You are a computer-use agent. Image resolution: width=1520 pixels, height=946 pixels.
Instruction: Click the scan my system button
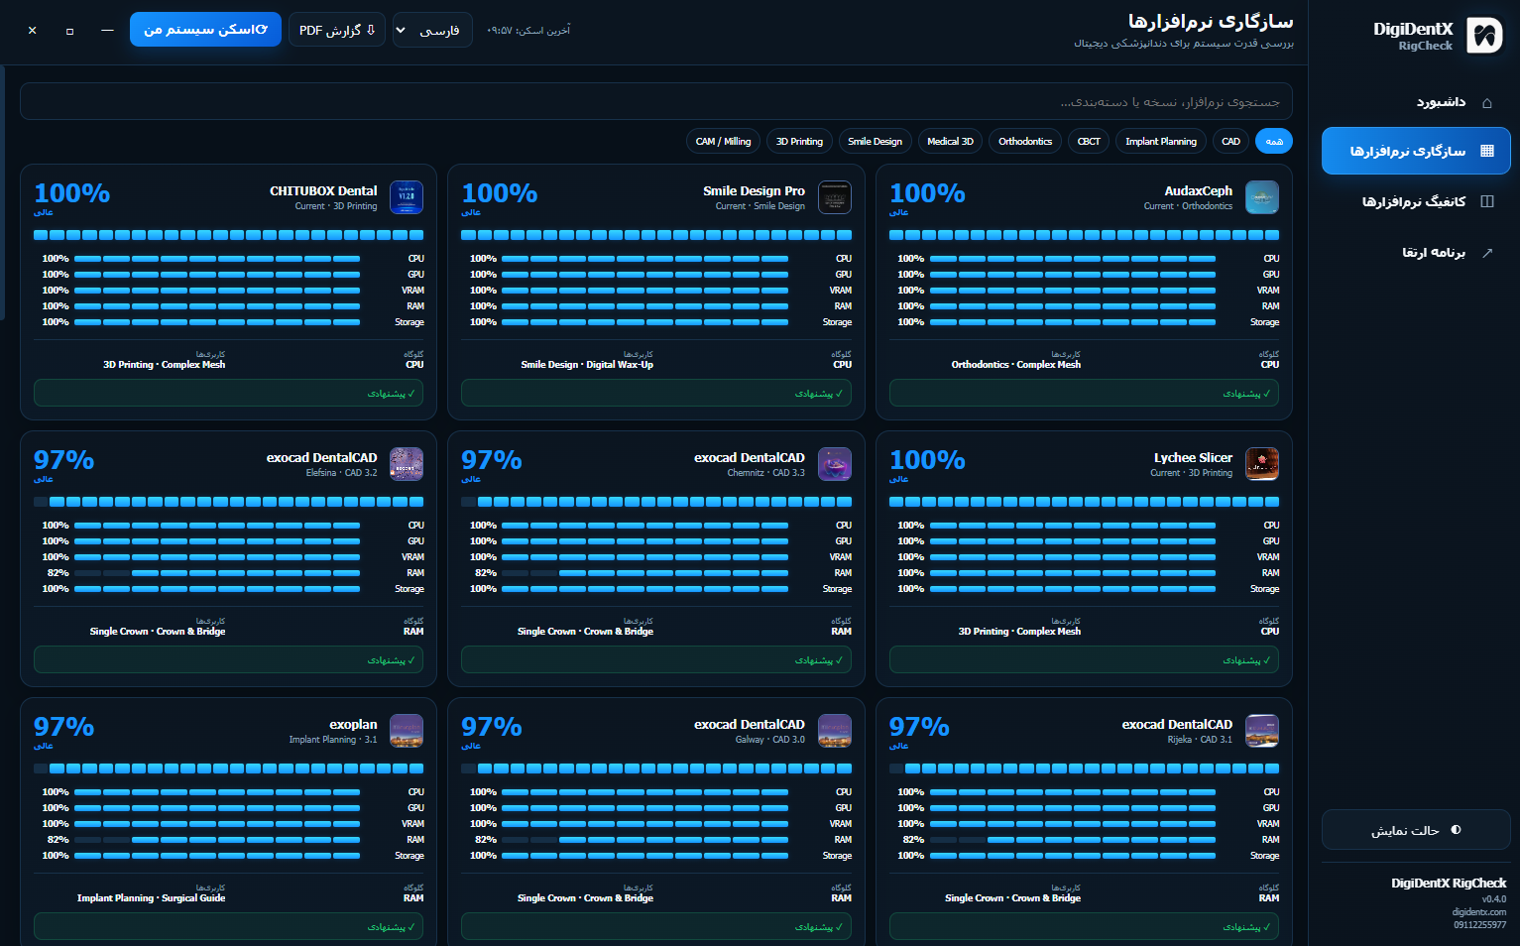point(205,30)
